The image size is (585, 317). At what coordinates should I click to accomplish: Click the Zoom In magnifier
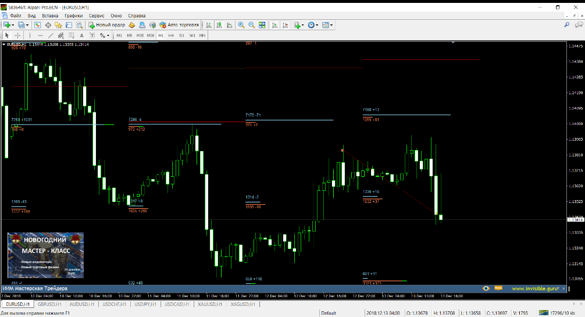241,25
